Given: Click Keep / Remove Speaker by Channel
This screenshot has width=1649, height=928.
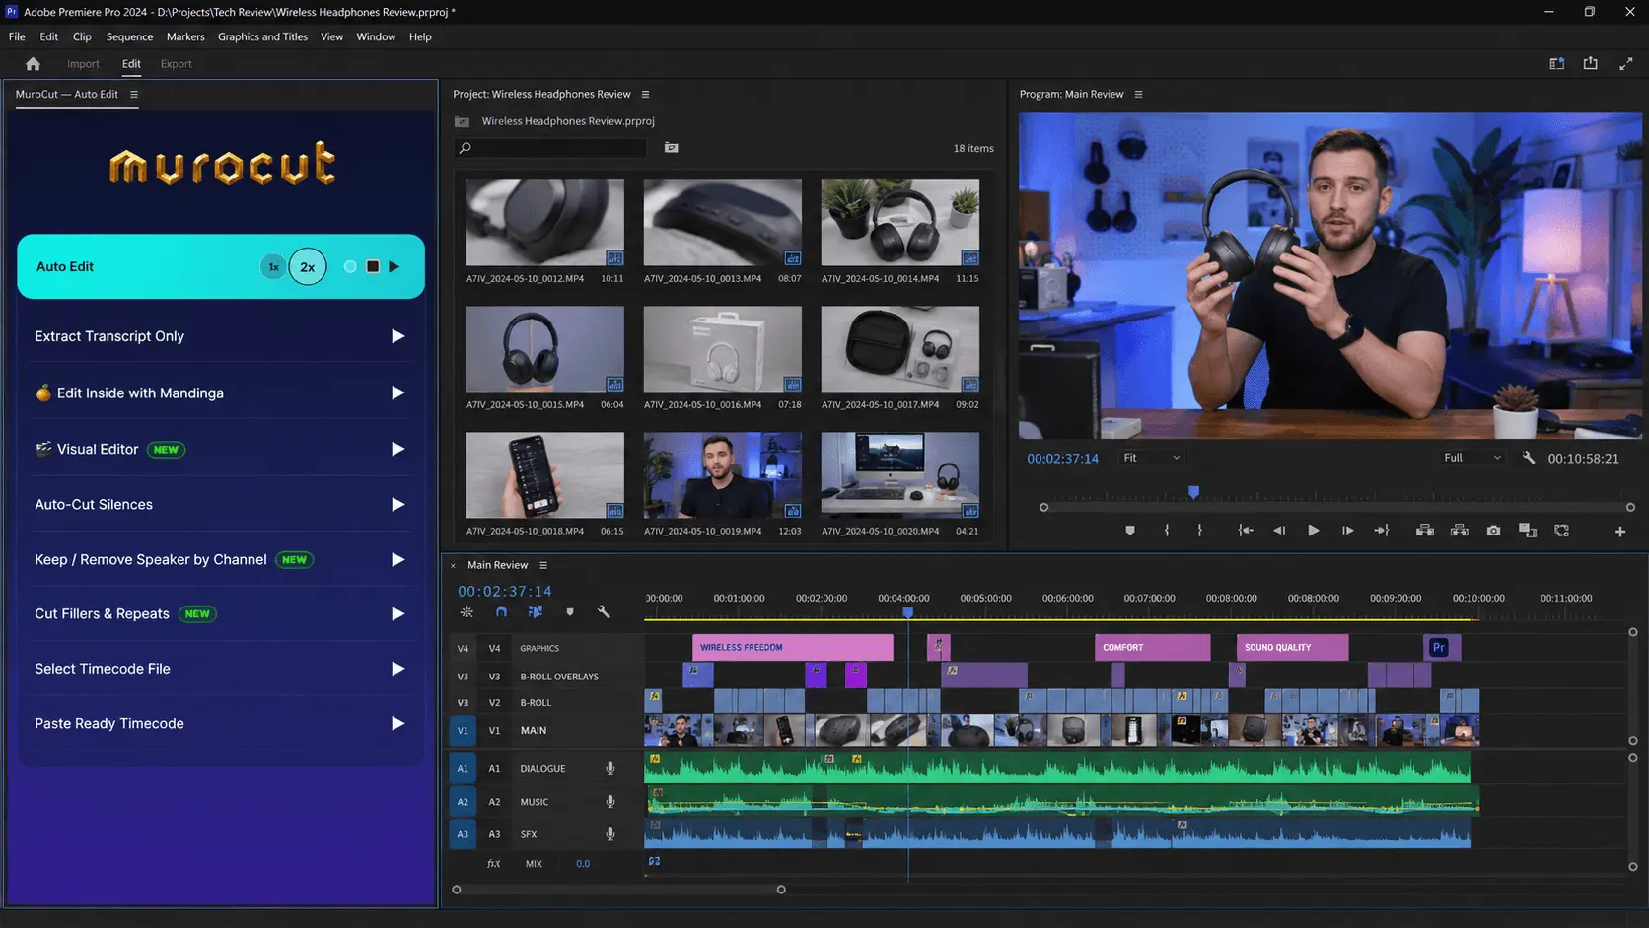Looking at the screenshot, I should pyautogui.click(x=221, y=559).
